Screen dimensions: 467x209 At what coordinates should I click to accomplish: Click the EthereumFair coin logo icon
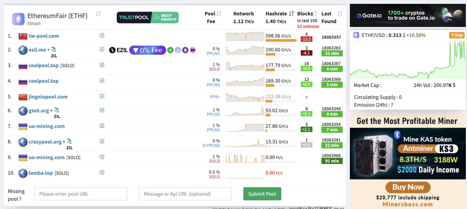point(18,18)
